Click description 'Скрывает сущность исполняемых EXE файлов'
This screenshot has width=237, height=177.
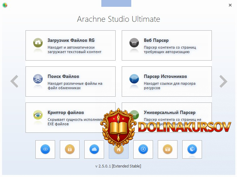tap(75, 122)
